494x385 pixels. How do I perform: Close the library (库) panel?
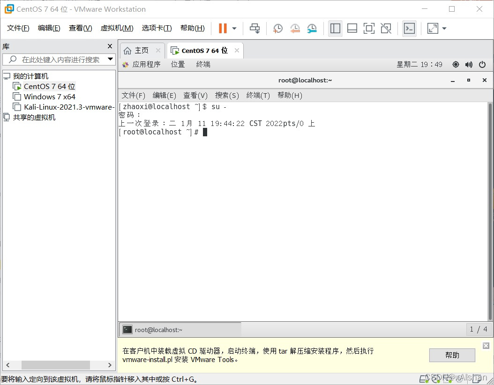[x=110, y=46]
